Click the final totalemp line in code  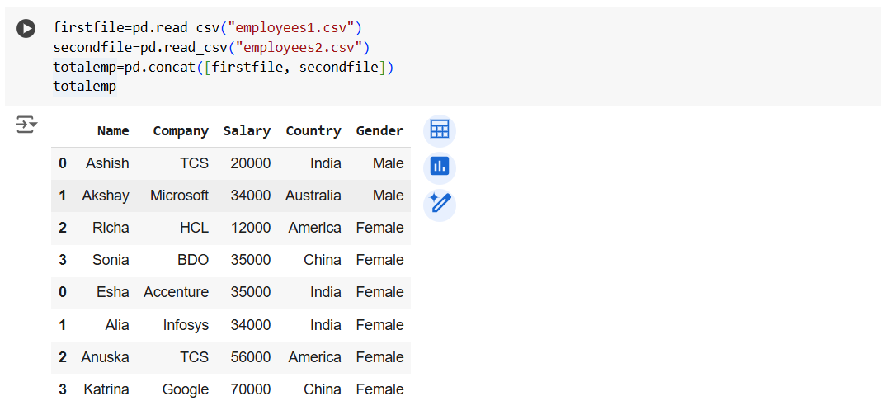[x=84, y=86]
